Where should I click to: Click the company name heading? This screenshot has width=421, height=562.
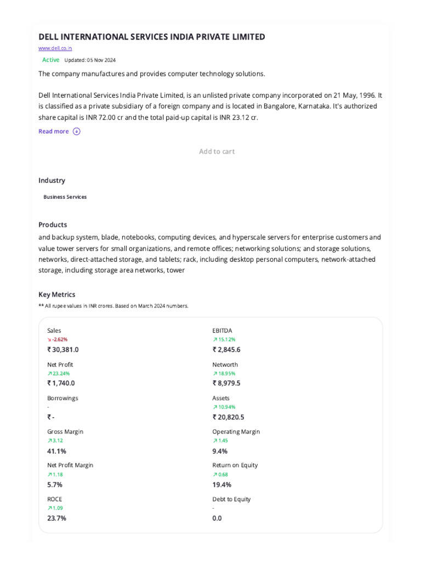click(152, 37)
